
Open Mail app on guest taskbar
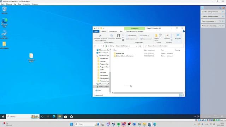pyautogui.click(x=71, y=116)
